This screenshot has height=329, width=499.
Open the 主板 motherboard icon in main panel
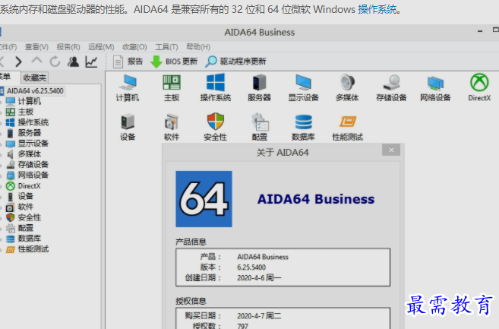(x=172, y=87)
